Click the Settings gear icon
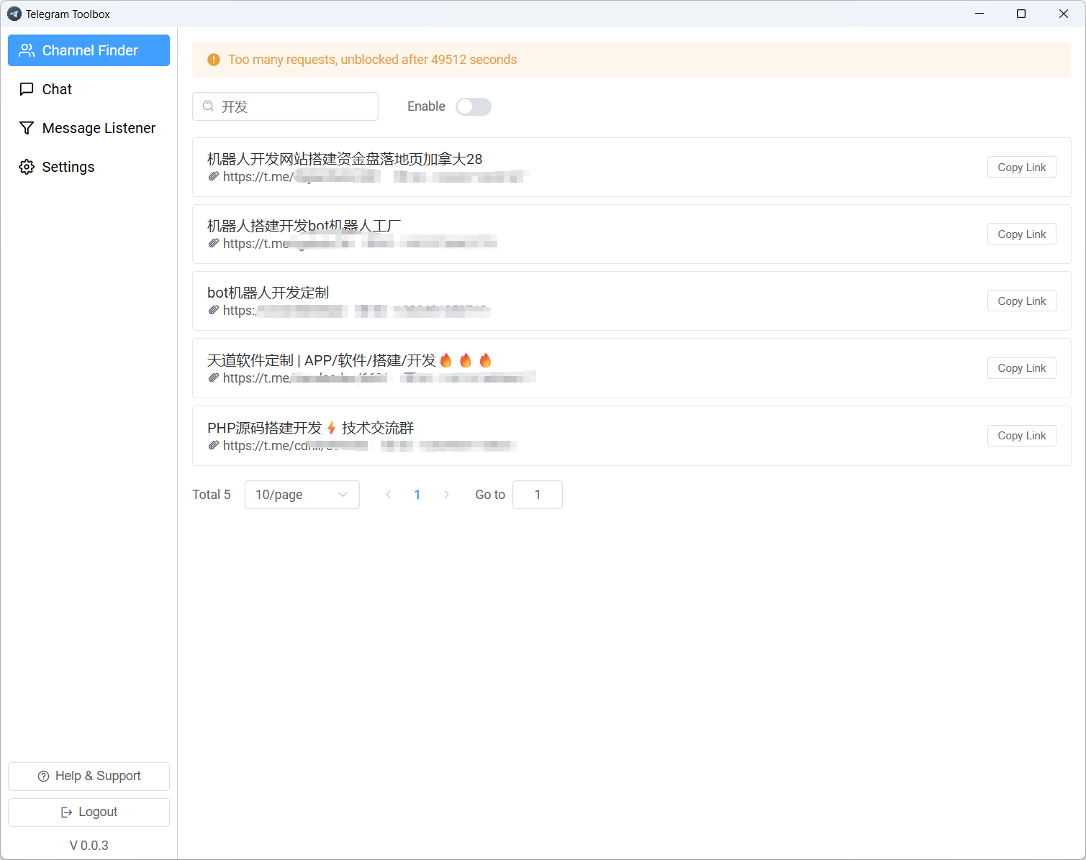 [27, 167]
